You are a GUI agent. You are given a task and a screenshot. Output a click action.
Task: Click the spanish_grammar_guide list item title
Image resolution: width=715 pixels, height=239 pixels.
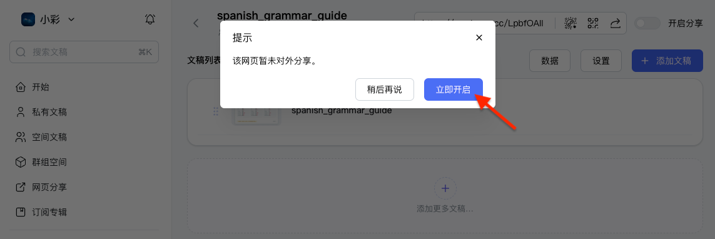click(342, 111)
